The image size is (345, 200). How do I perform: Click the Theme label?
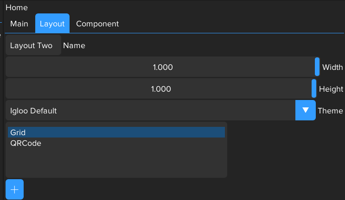pos(330,111)
